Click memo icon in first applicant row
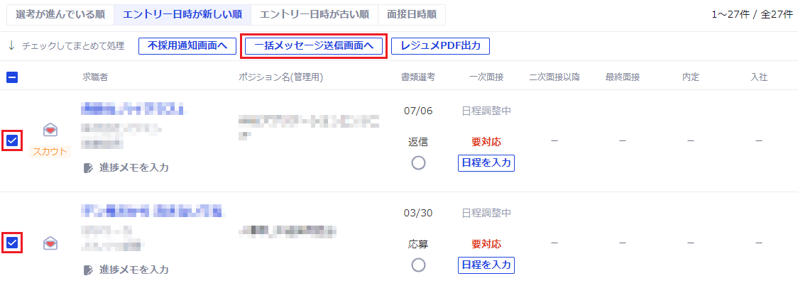 (x=88, y=167)
